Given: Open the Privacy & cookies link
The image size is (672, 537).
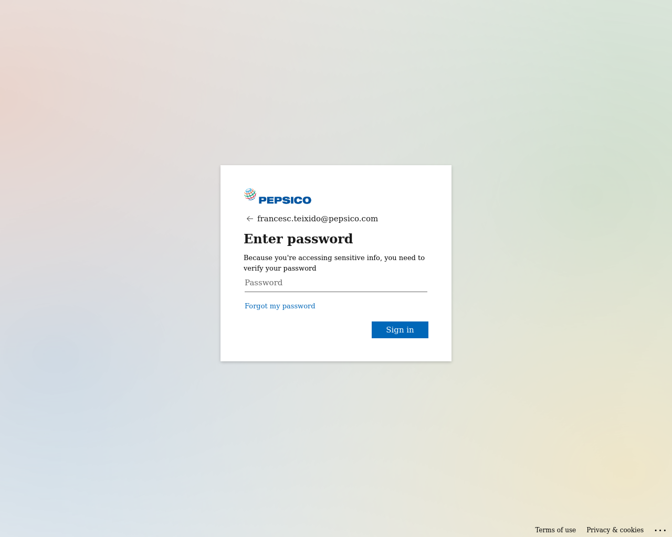Looking at the screenshot, I should coord(615,530).
